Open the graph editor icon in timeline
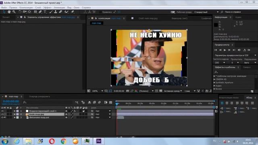 click(110, 102)
